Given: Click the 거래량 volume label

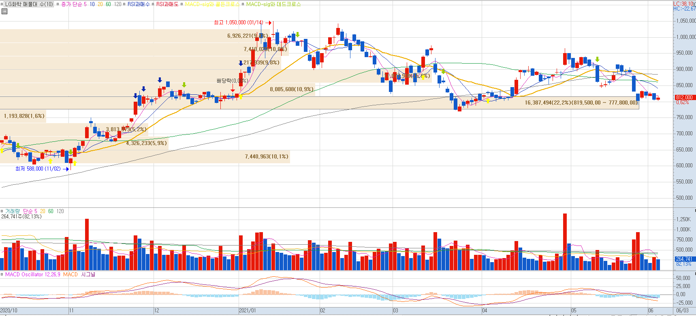Looking at the screenshot, I should (12, 211).
